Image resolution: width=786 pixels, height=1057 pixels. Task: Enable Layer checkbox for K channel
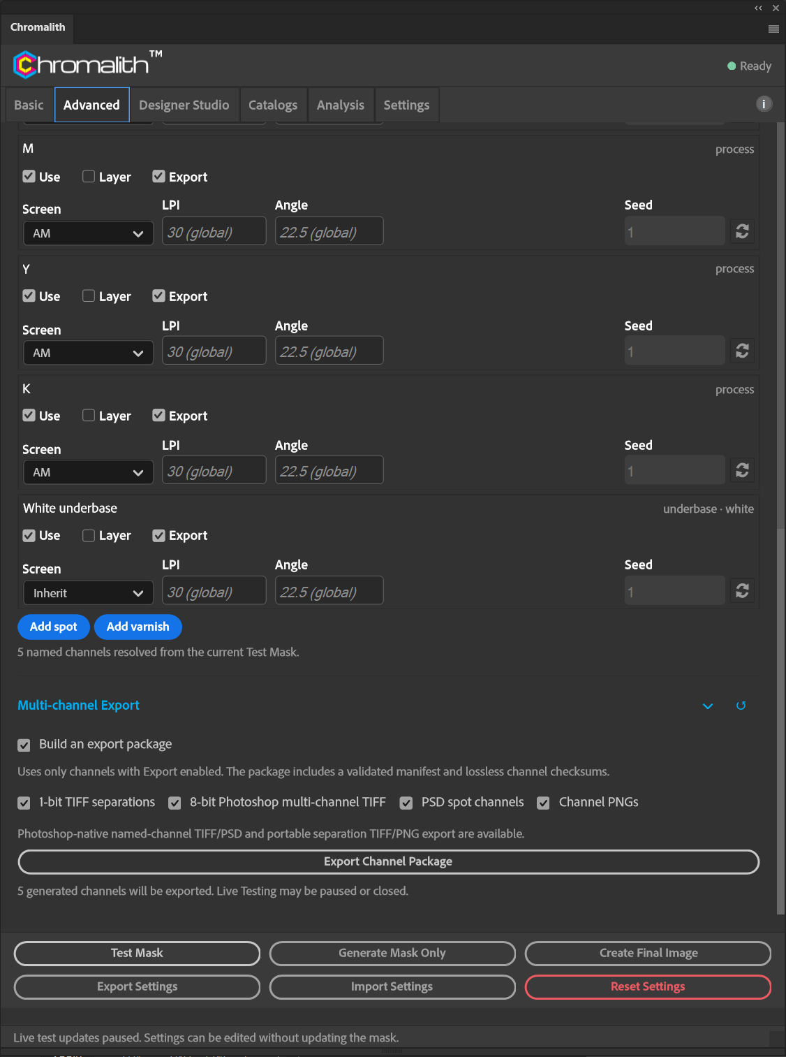pos(89,415)
